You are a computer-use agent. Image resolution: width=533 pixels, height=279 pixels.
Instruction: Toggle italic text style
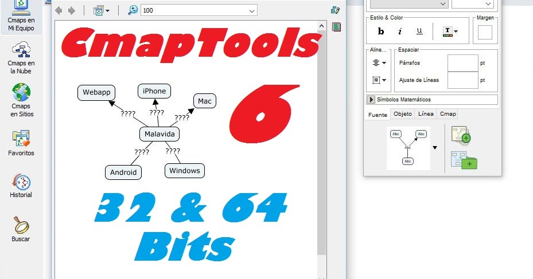(400, 32)
